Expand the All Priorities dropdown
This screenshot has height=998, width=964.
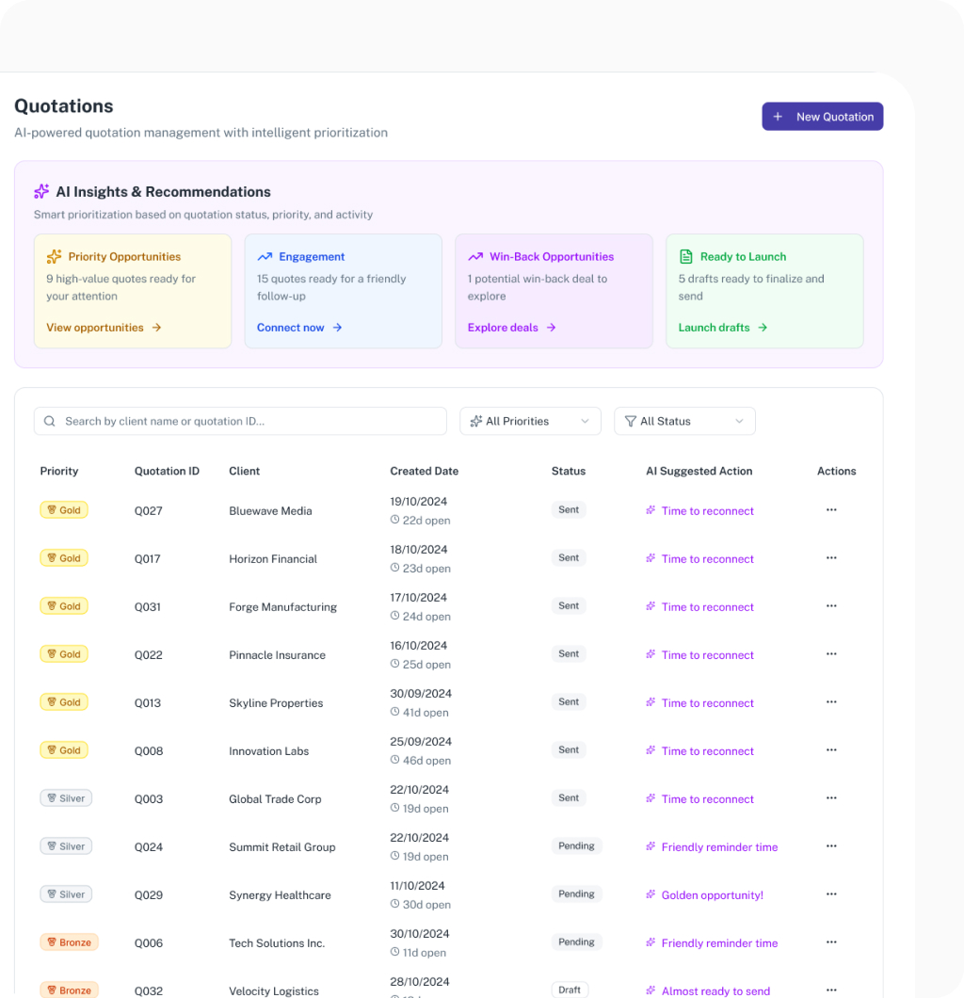pyautogui.click(x=530, y=421)
